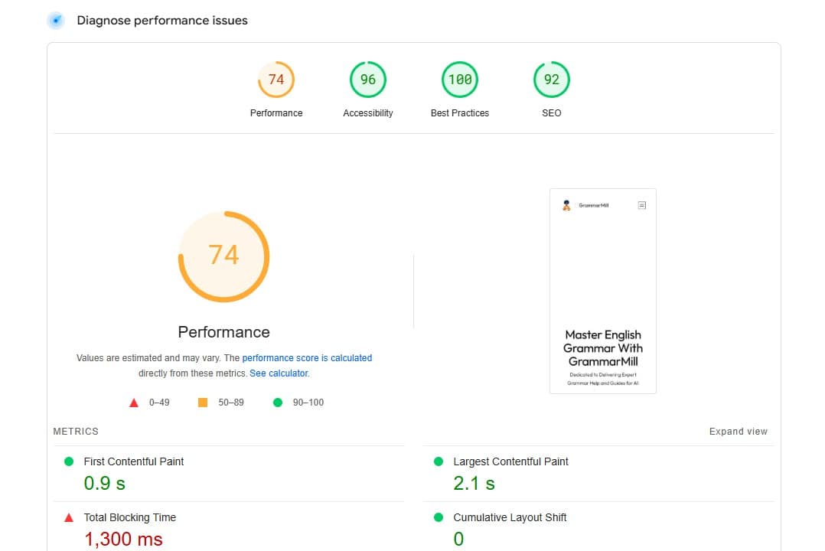
Task: Click the METRICS section heading
Action: pyautogui.click(x=76, y=432)
